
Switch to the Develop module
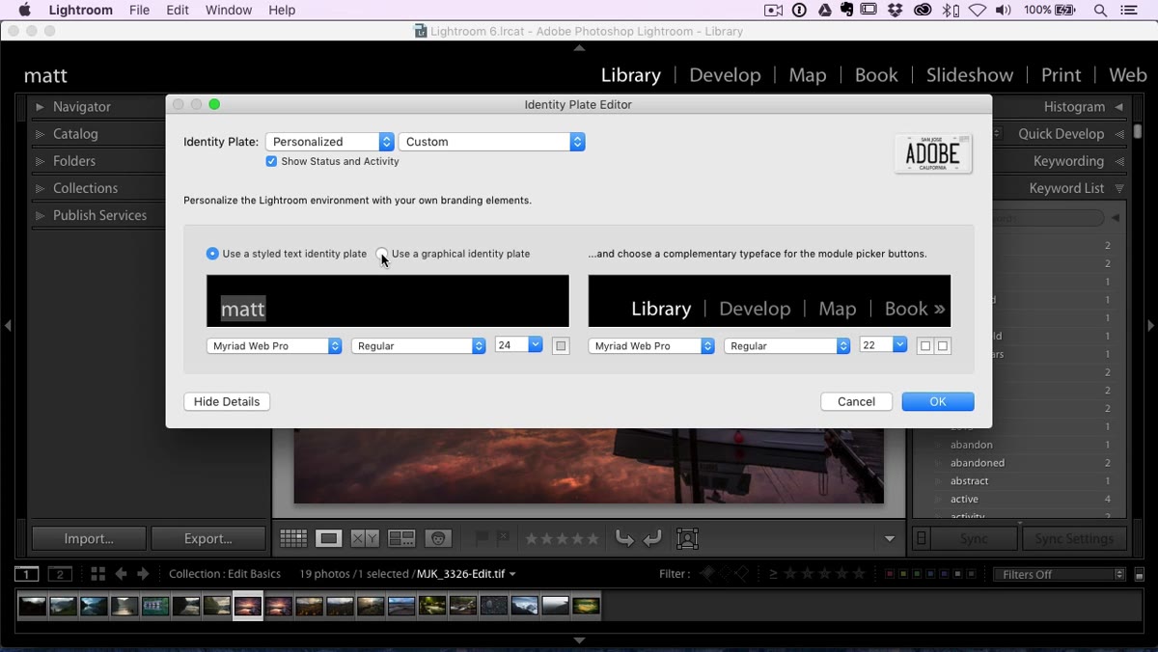click(725, 75)
